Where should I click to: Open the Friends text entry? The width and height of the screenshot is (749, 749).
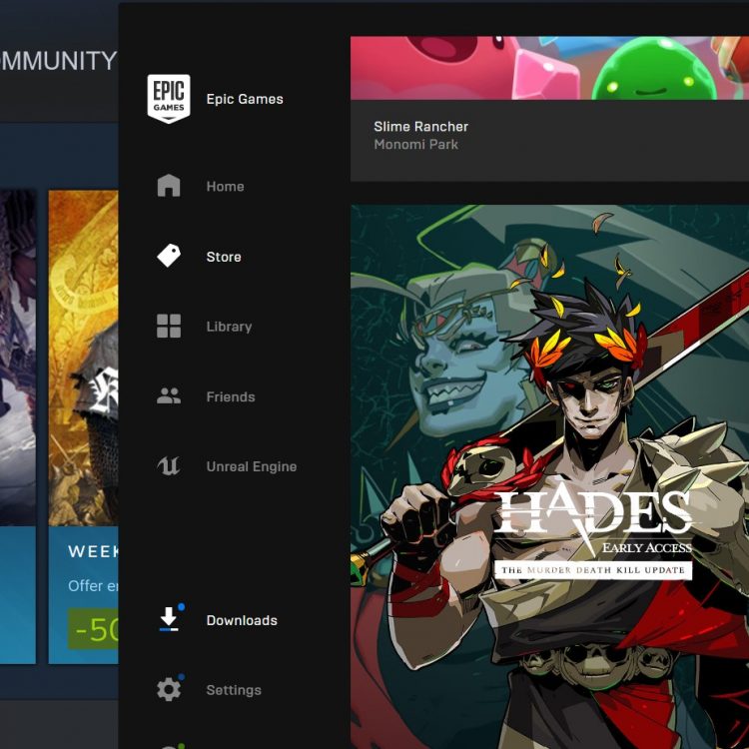[231, 396]
